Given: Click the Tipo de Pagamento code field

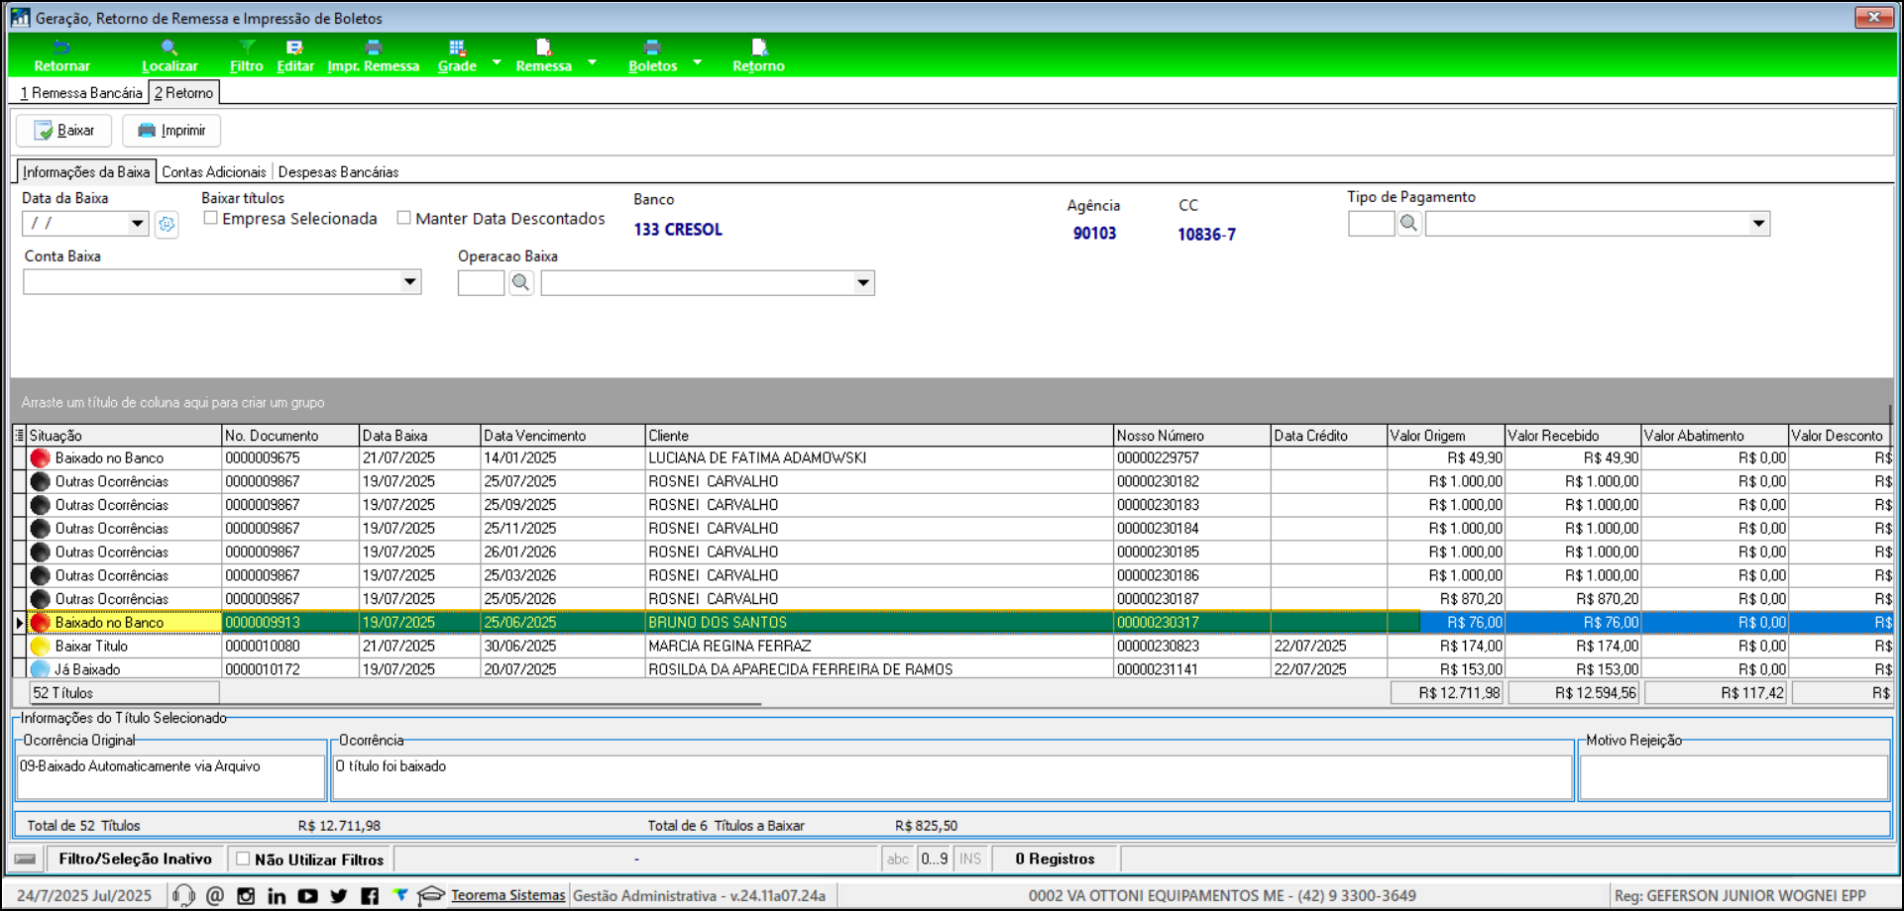Looking at the screenshot, I should click(x=1371, y=224).
